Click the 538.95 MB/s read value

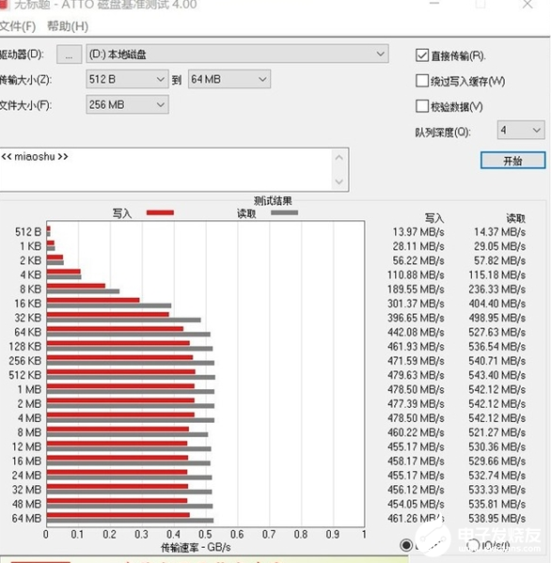497,519
